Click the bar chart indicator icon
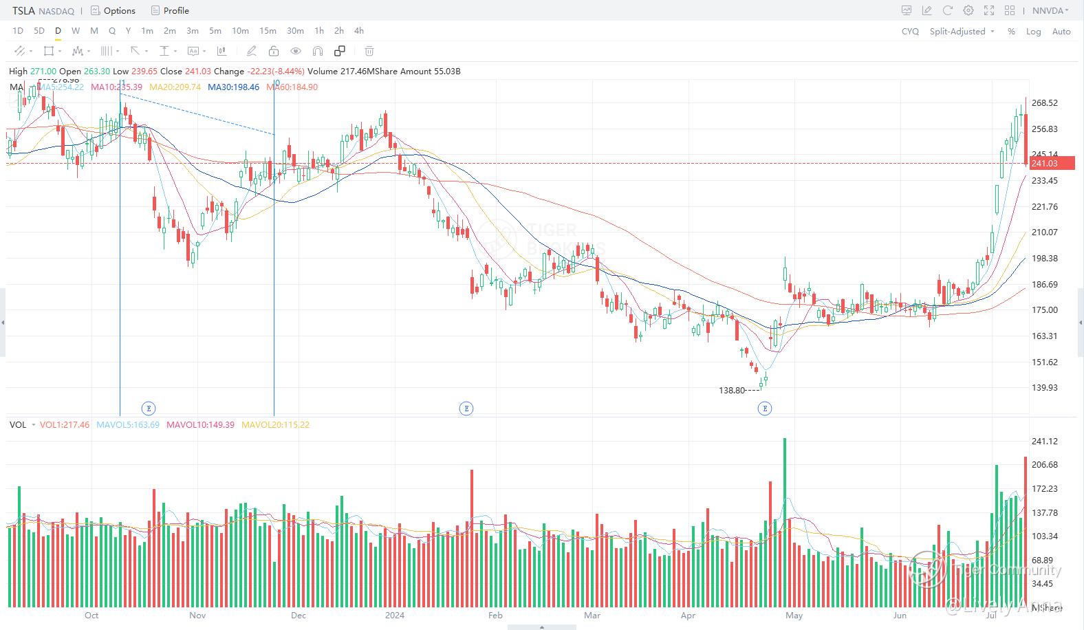This screenshot has height=630, width=1084. coord(221,51)
